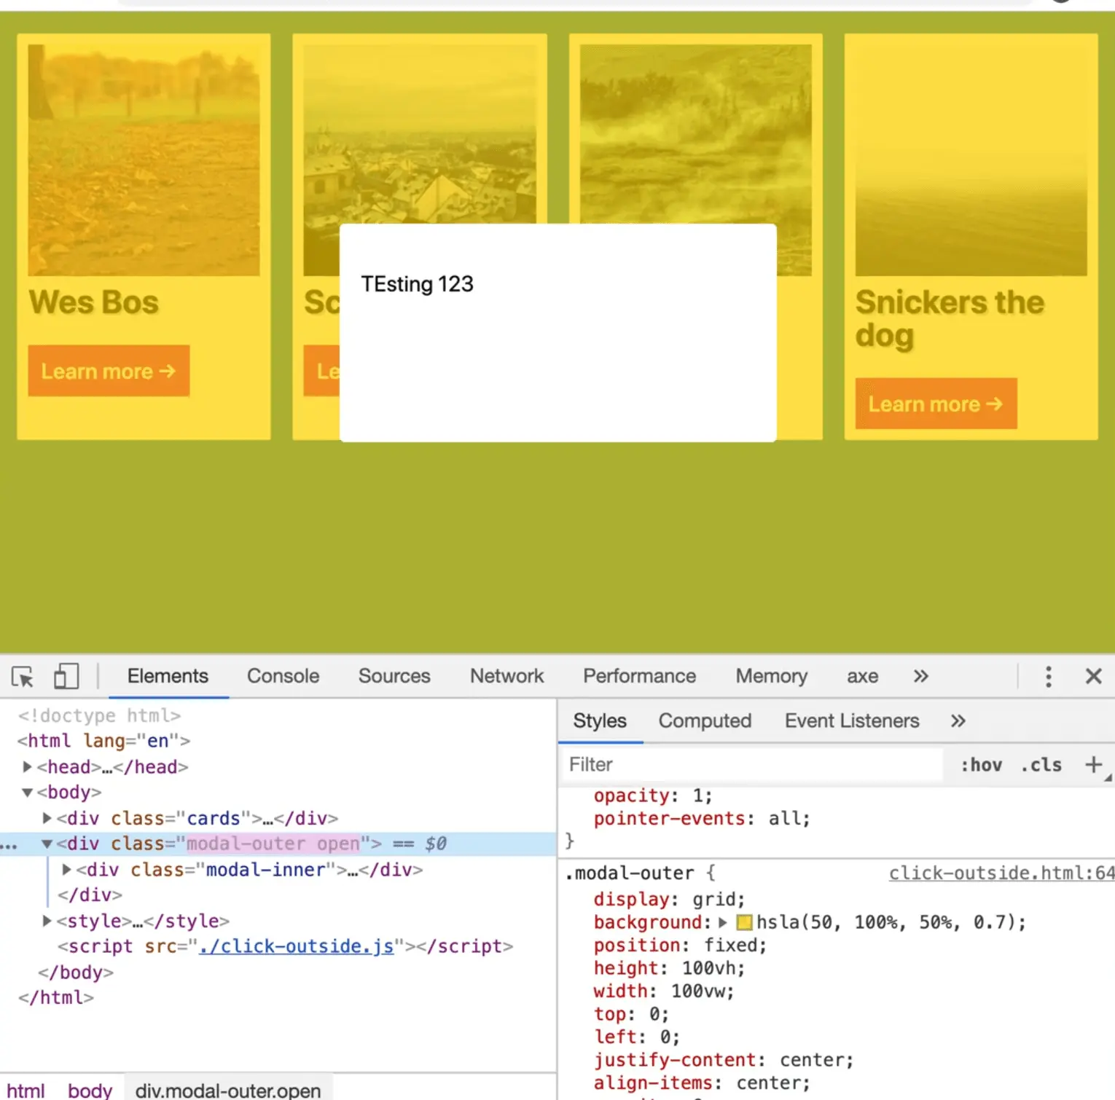This screenshot has height=1100, width=1115.
Task: Toggle the device toolbar icon
Action: pyautogui.click(x=66, y=677)
